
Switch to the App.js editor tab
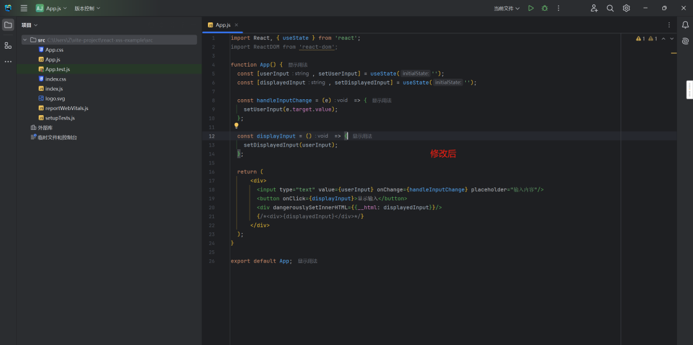223,25
